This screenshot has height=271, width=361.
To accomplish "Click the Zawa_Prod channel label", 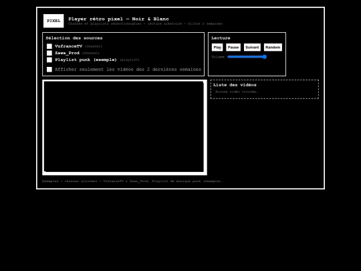I will (x=67, y=53).
